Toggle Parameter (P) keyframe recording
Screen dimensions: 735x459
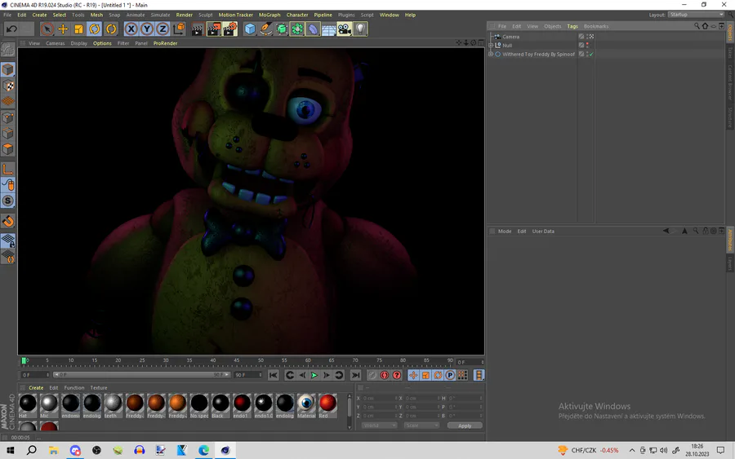pyautogui.click(x=450, y=375)
